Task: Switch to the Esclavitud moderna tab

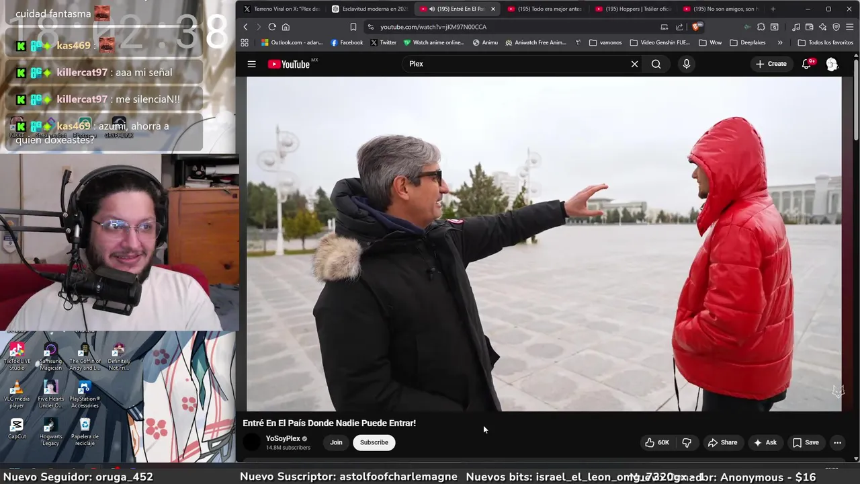Action: (x=370, y=9)
